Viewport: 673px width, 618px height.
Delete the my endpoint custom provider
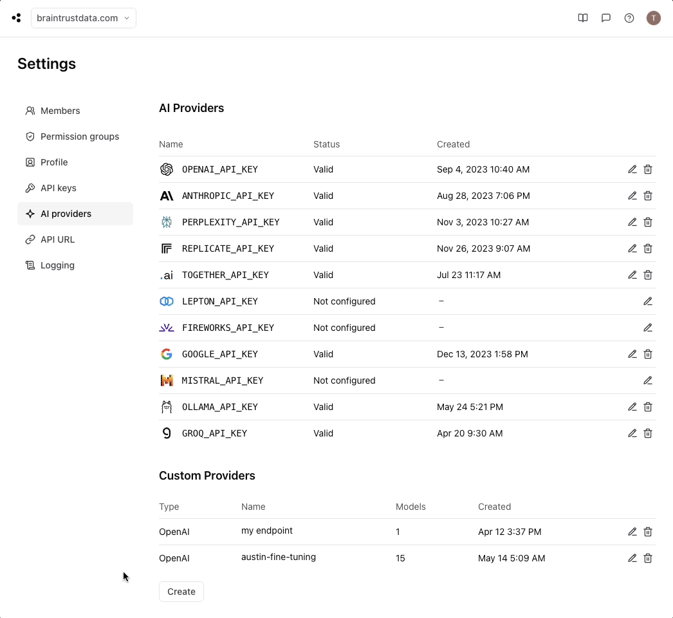coord(648,532)
